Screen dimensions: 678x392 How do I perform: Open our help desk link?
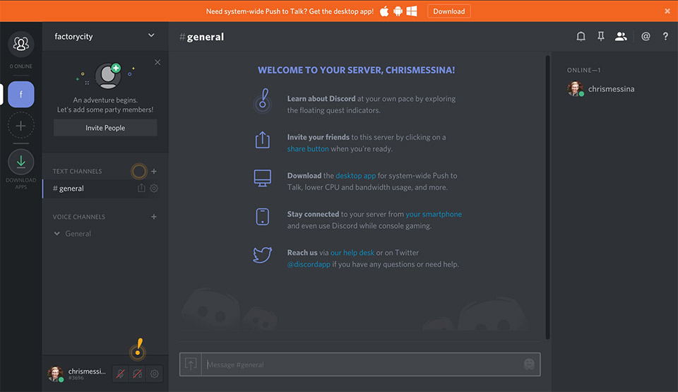(x=352, y=253)
